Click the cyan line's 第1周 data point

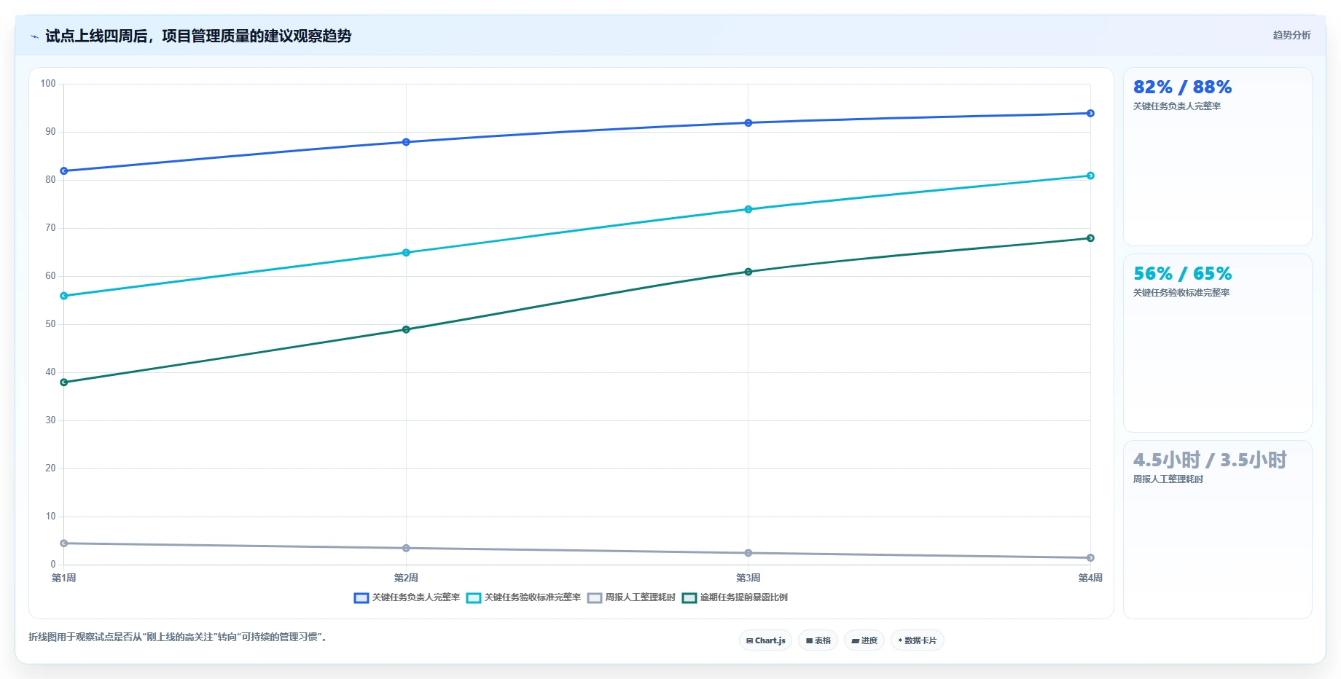tap(64, 296)
